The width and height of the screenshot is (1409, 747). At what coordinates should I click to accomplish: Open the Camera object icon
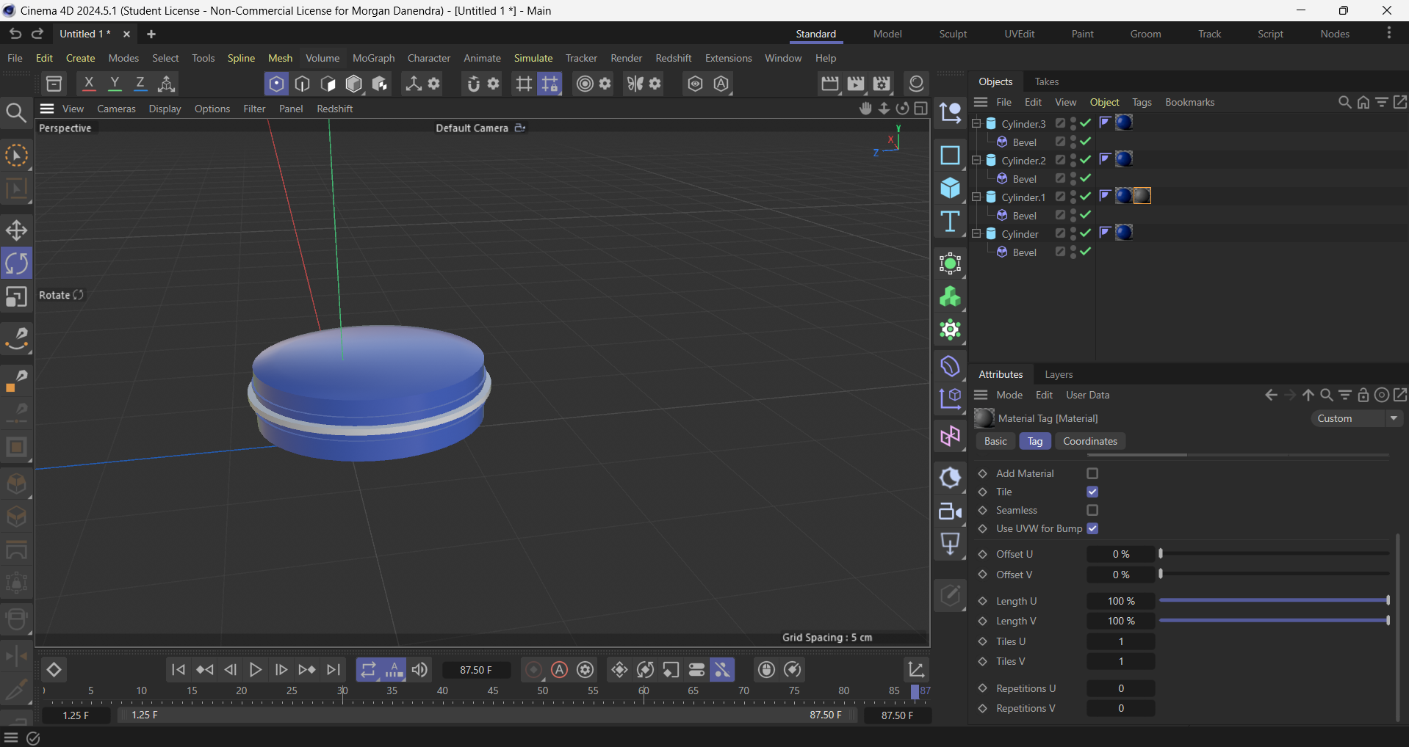(x=950, y=511)
